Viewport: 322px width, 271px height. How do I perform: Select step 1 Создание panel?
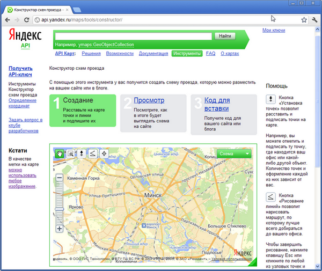pyautogui.click(x=83, y=111)
